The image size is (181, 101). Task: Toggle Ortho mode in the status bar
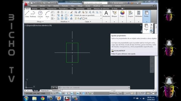pos(60,93)
